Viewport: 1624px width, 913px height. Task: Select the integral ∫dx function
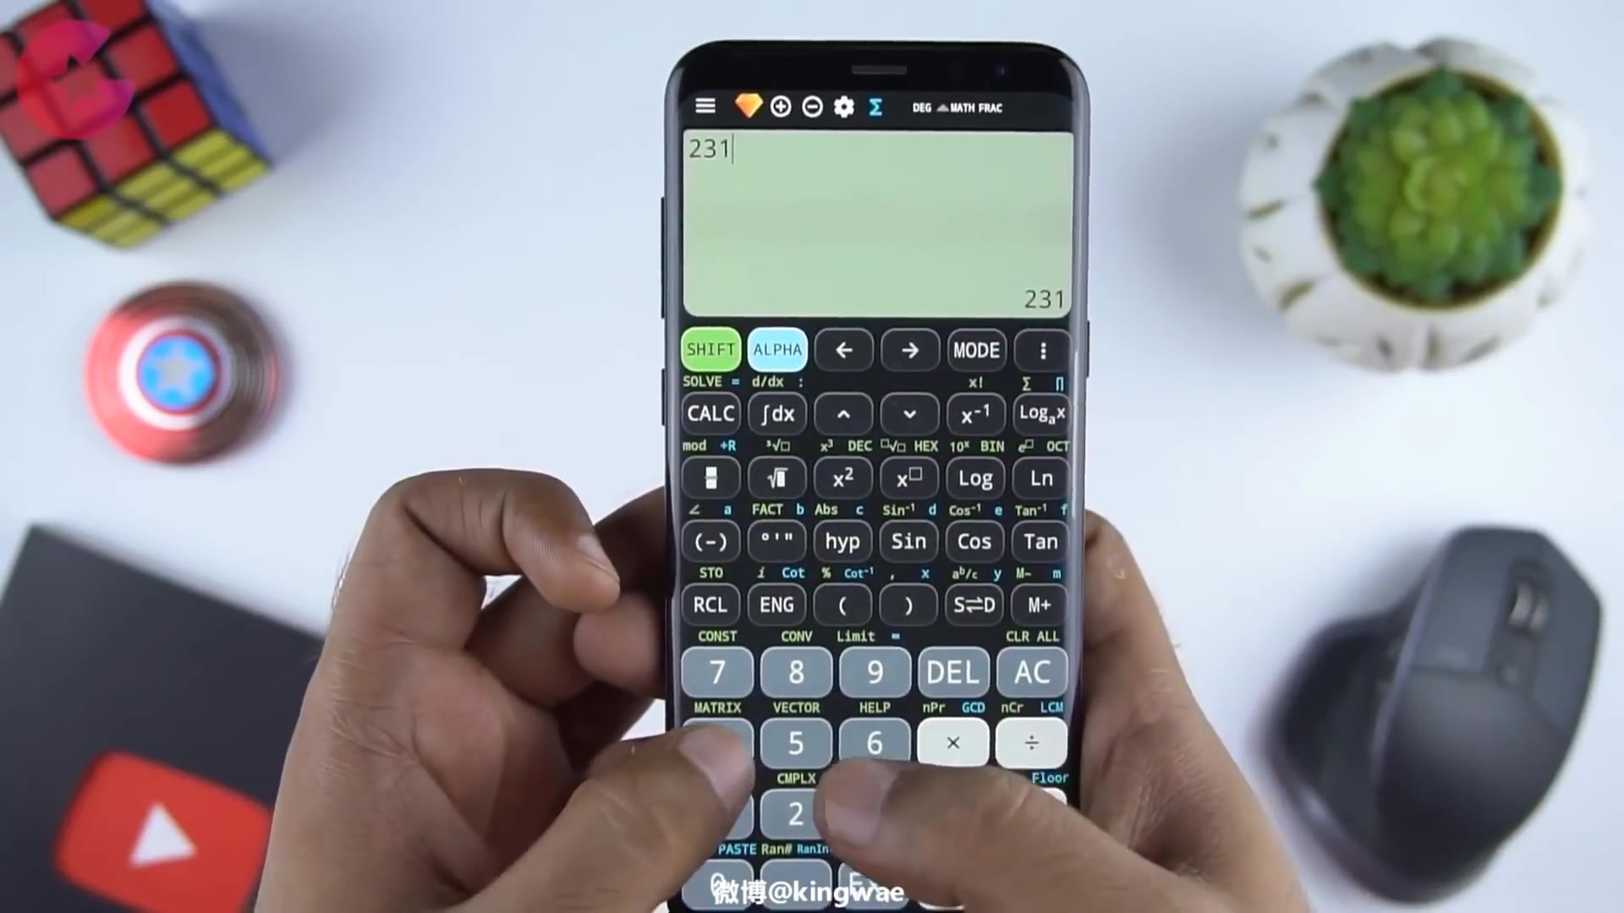coord(776,413)
